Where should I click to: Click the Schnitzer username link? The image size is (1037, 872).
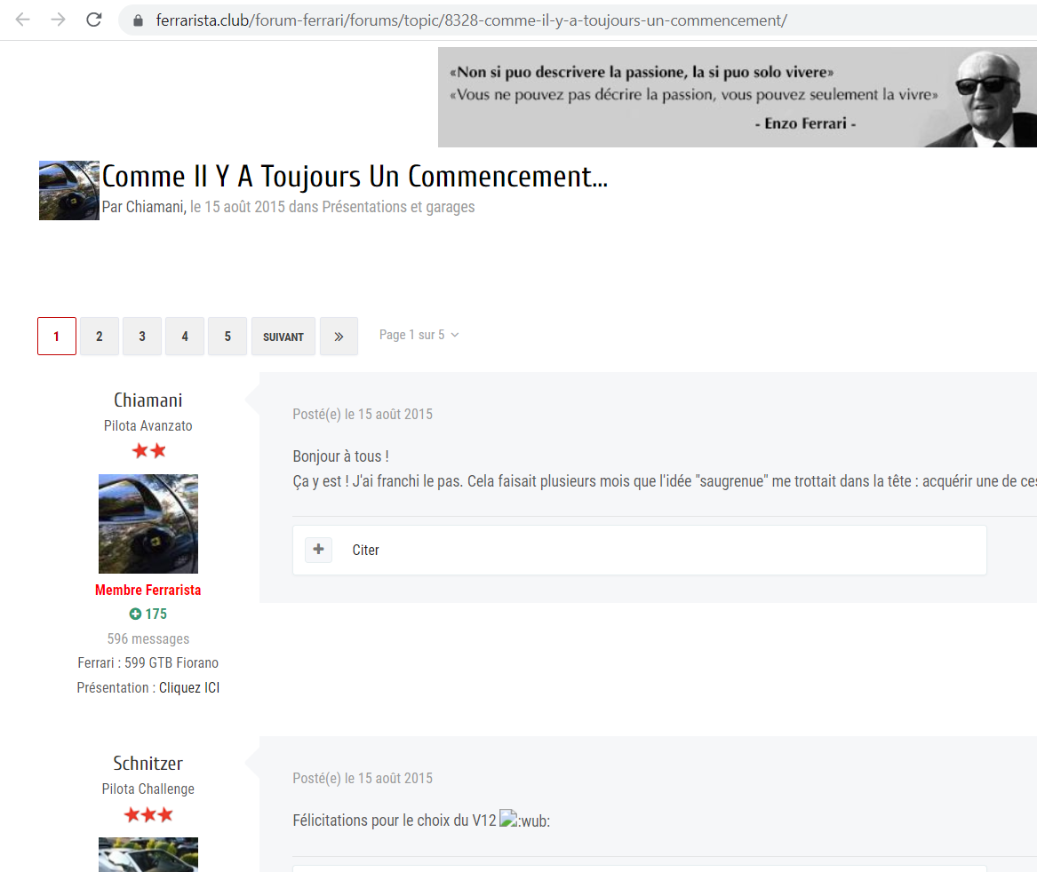148,764
